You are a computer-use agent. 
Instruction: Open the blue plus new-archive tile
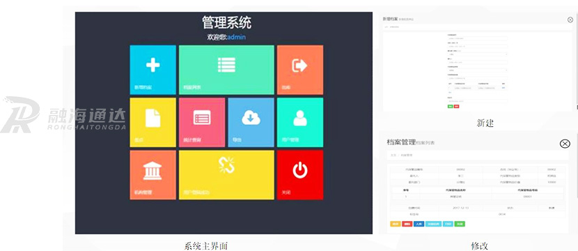coord(153,70)
